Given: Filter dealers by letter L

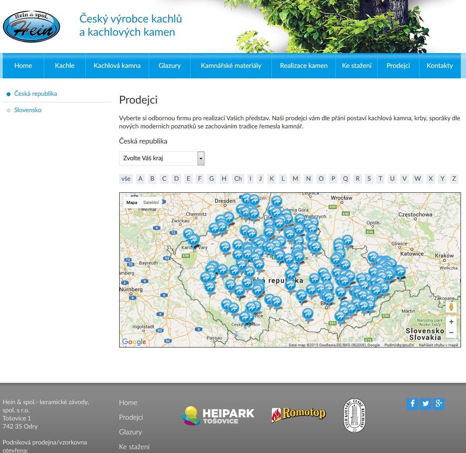Looking at the screenshot, I should tap(283, 179).
